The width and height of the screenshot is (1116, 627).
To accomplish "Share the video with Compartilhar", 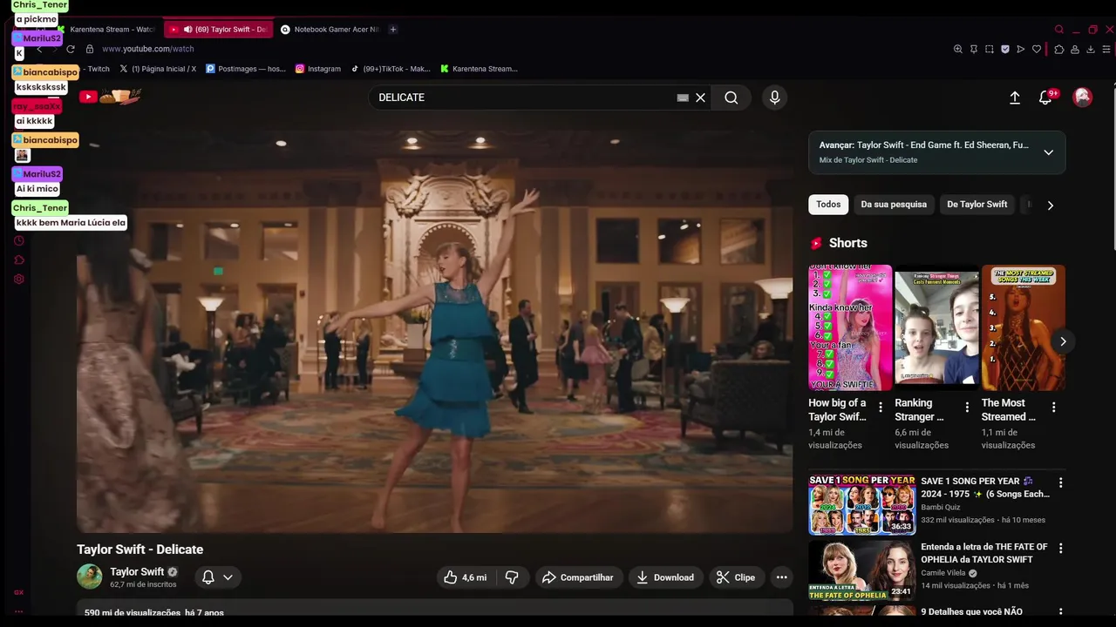I will [x=577, y=577].
